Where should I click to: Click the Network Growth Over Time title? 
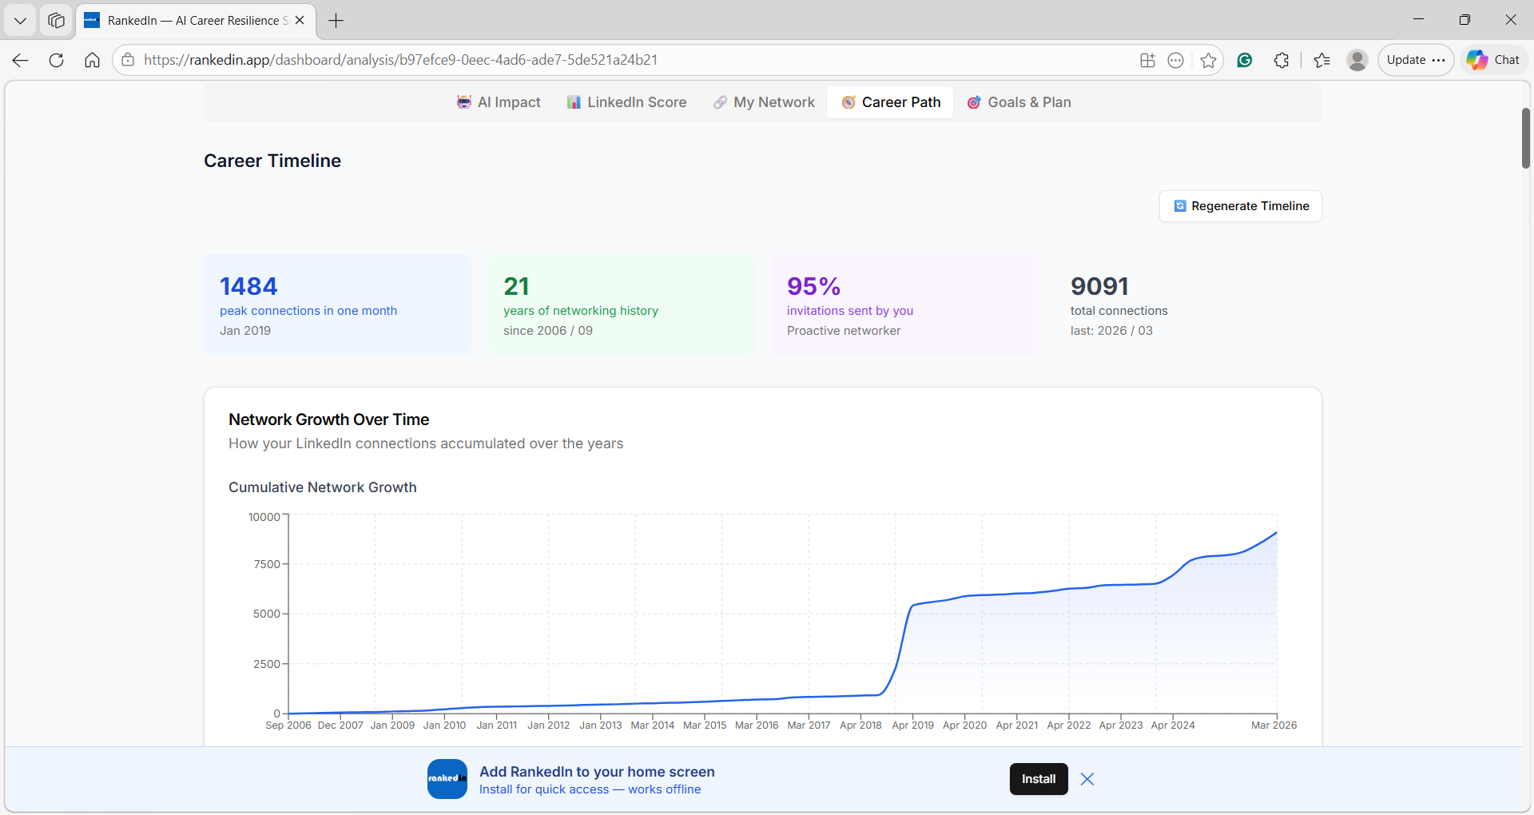329,419
